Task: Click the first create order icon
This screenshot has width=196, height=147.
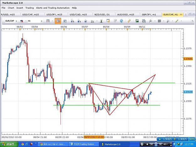Action: click(72, 21)
